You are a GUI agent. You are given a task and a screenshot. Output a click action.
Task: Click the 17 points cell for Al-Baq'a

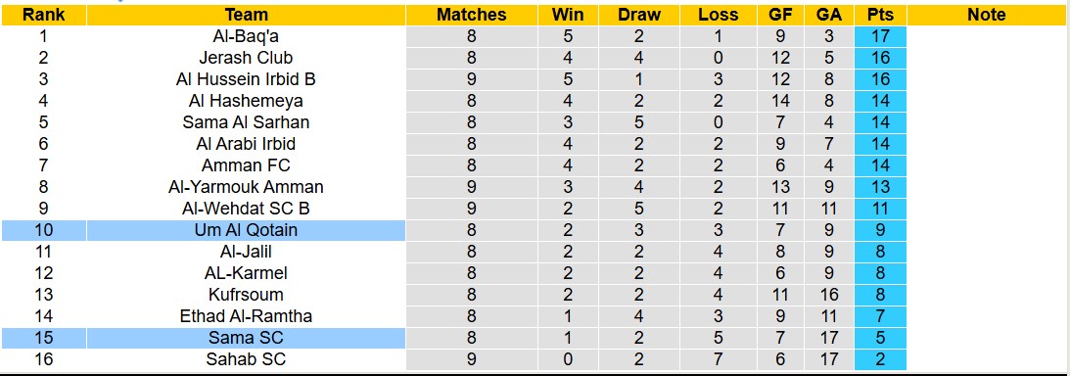(x=880, y=36)
